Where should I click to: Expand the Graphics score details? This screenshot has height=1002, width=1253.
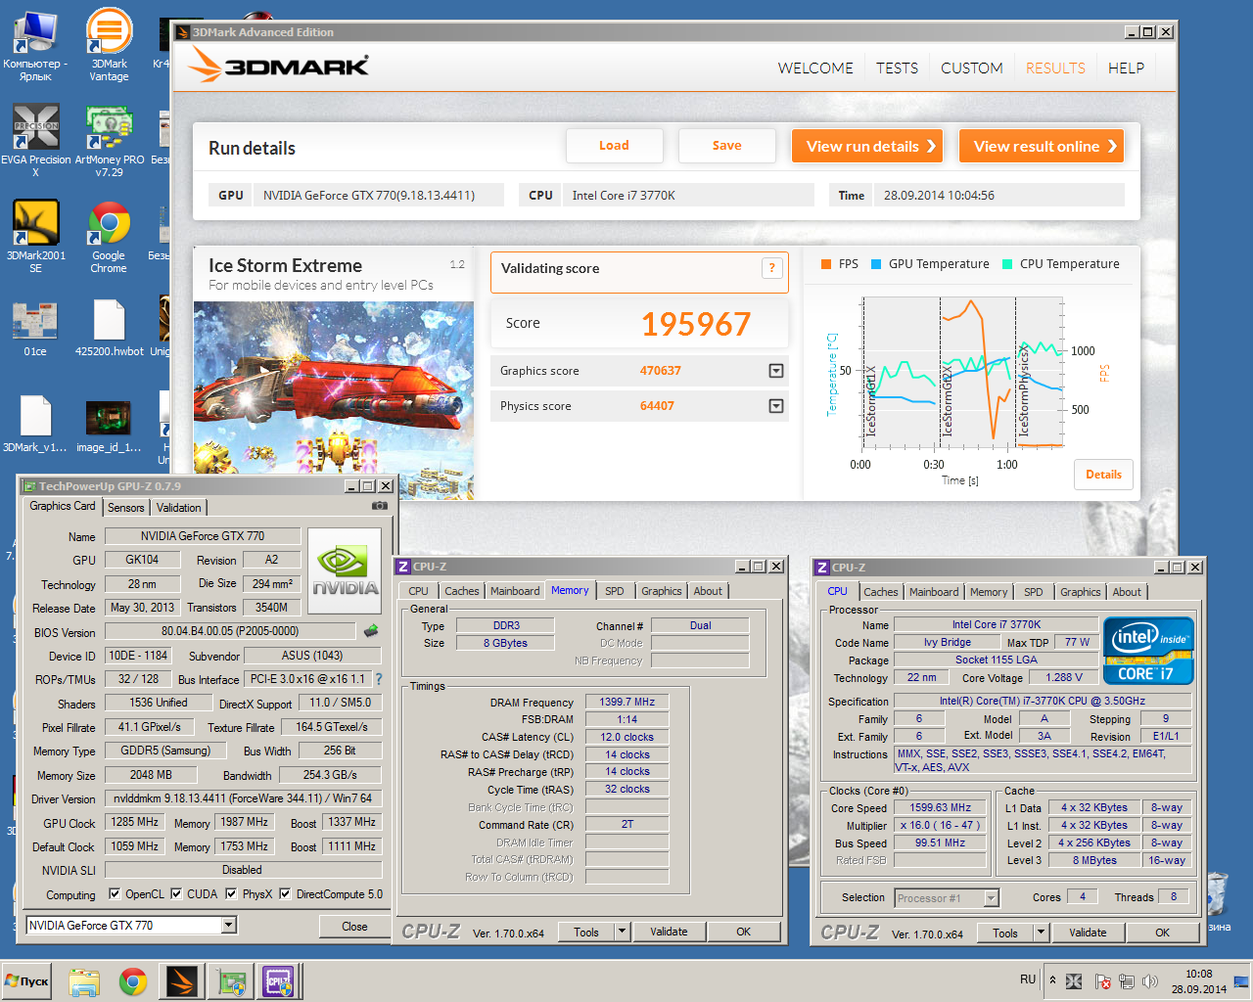776,371
